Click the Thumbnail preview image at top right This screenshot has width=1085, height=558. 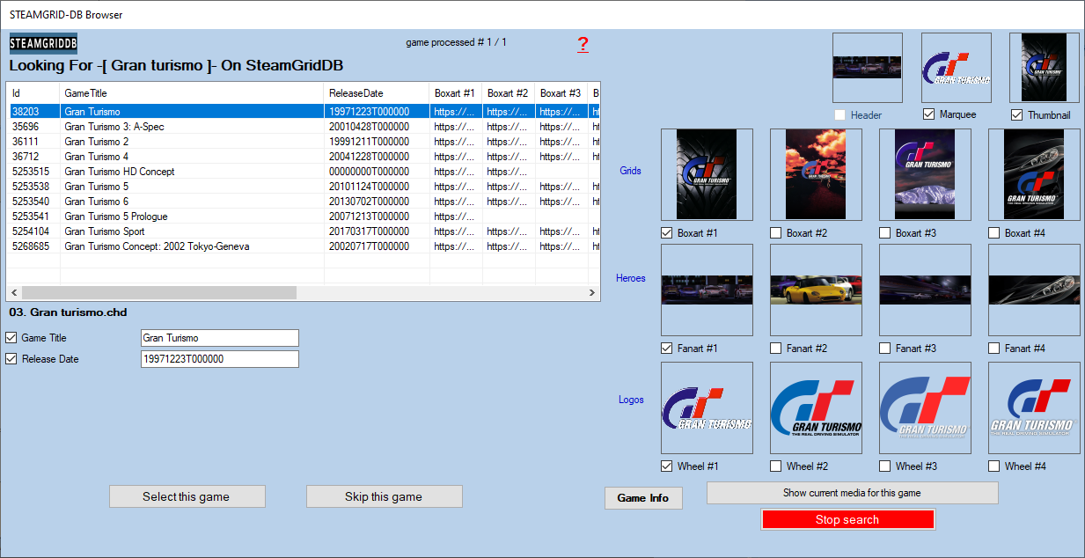pyautogui.click(x=1044, y=68)
